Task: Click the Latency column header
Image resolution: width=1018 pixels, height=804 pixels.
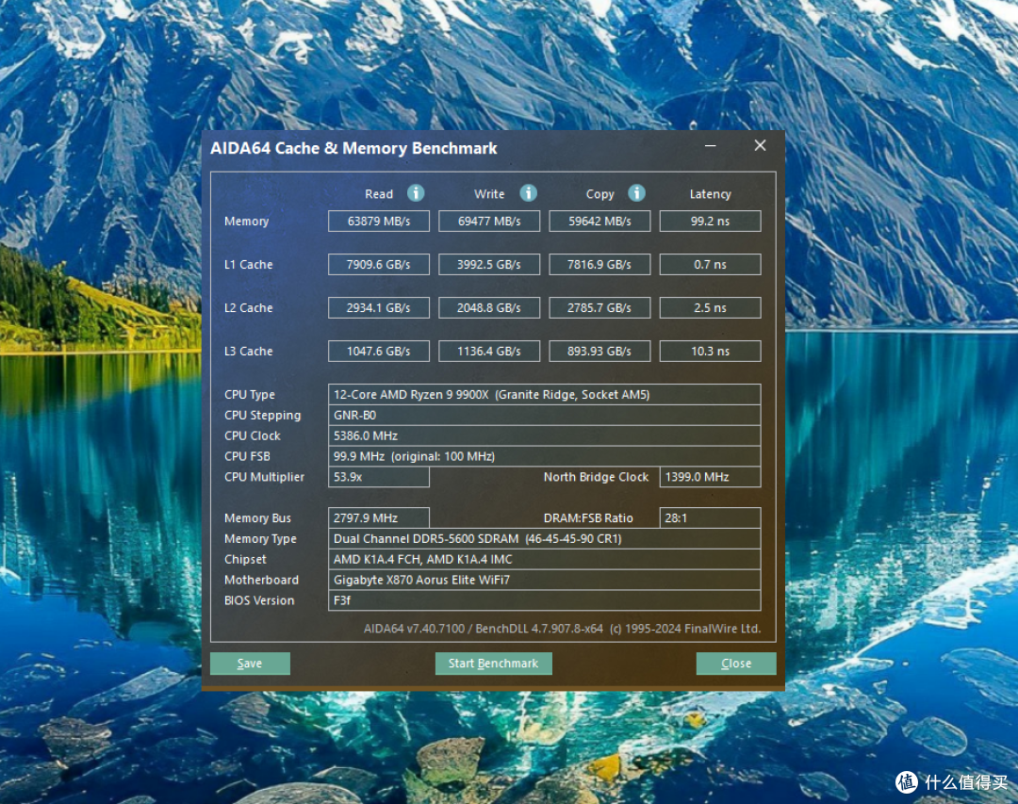Action: click(711, 194)
